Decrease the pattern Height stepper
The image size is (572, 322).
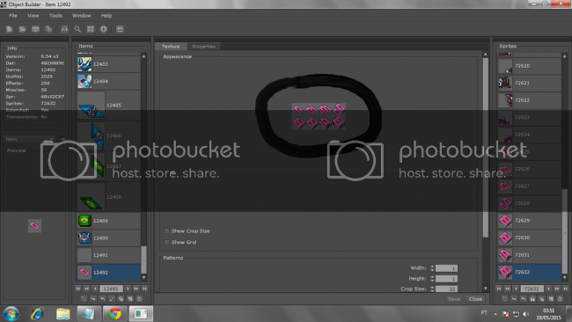coord(432,281)
